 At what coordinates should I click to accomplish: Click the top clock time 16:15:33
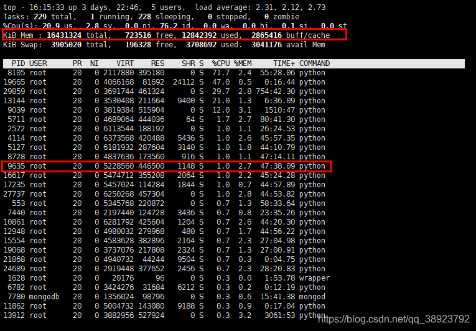click(x=47, y=7)
